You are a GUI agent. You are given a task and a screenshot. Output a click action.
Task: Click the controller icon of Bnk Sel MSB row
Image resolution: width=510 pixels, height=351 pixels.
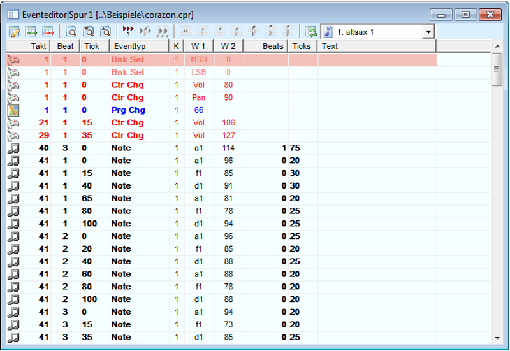(13, 60)
